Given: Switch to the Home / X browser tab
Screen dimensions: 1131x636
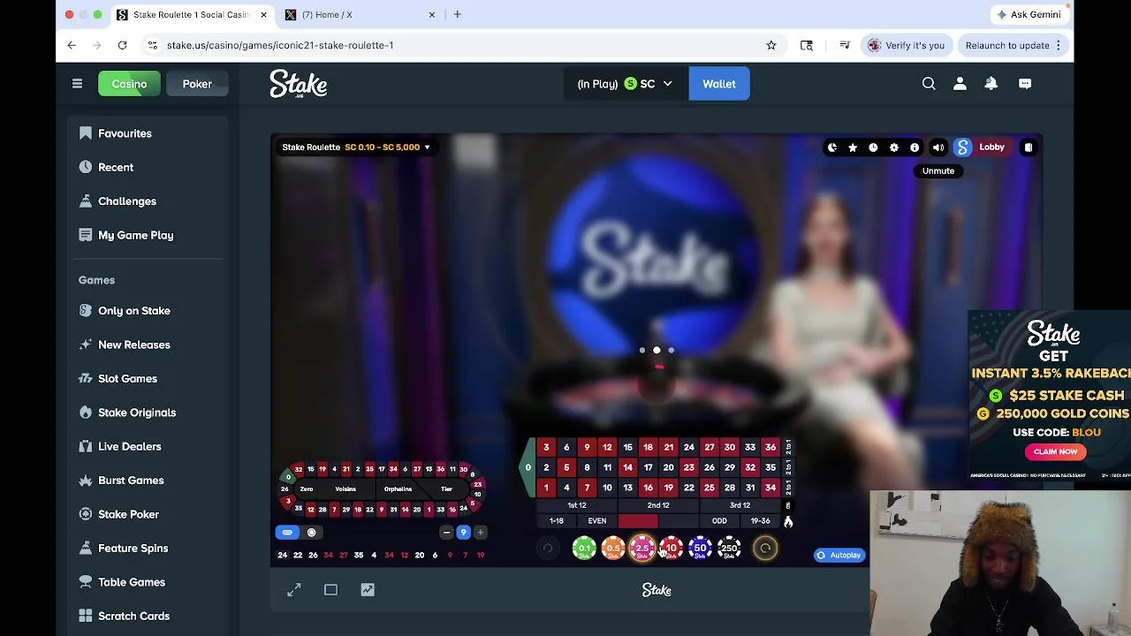Looking at the screenshot, I should point(358,15).
